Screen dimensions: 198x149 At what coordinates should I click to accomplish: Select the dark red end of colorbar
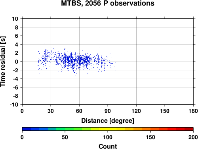[189, 129]
